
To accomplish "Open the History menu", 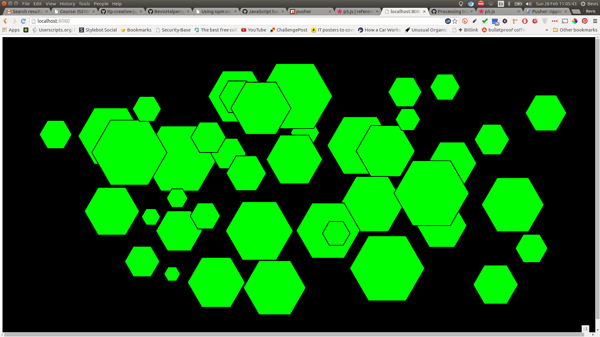I will [67, 4].
